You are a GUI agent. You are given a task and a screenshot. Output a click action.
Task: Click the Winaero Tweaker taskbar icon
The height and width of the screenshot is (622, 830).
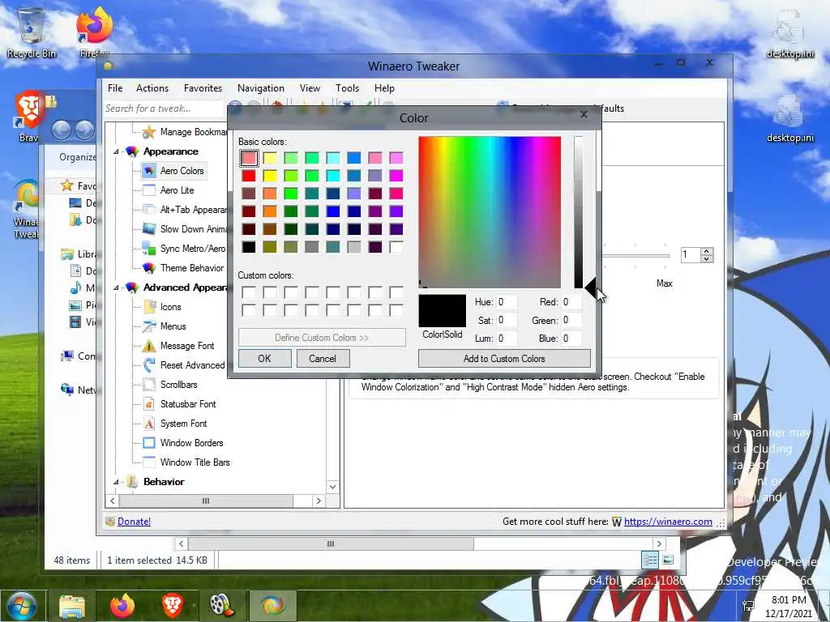point(272,606)
